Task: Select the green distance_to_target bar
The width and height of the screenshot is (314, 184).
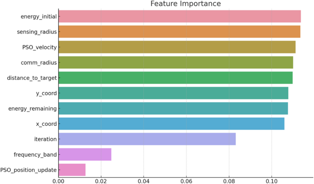Action: 176,78
